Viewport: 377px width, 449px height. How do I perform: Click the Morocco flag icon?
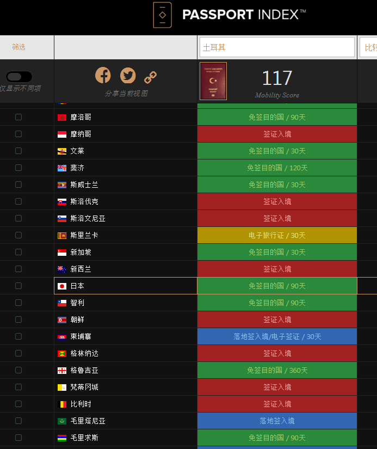pos(62,118)
